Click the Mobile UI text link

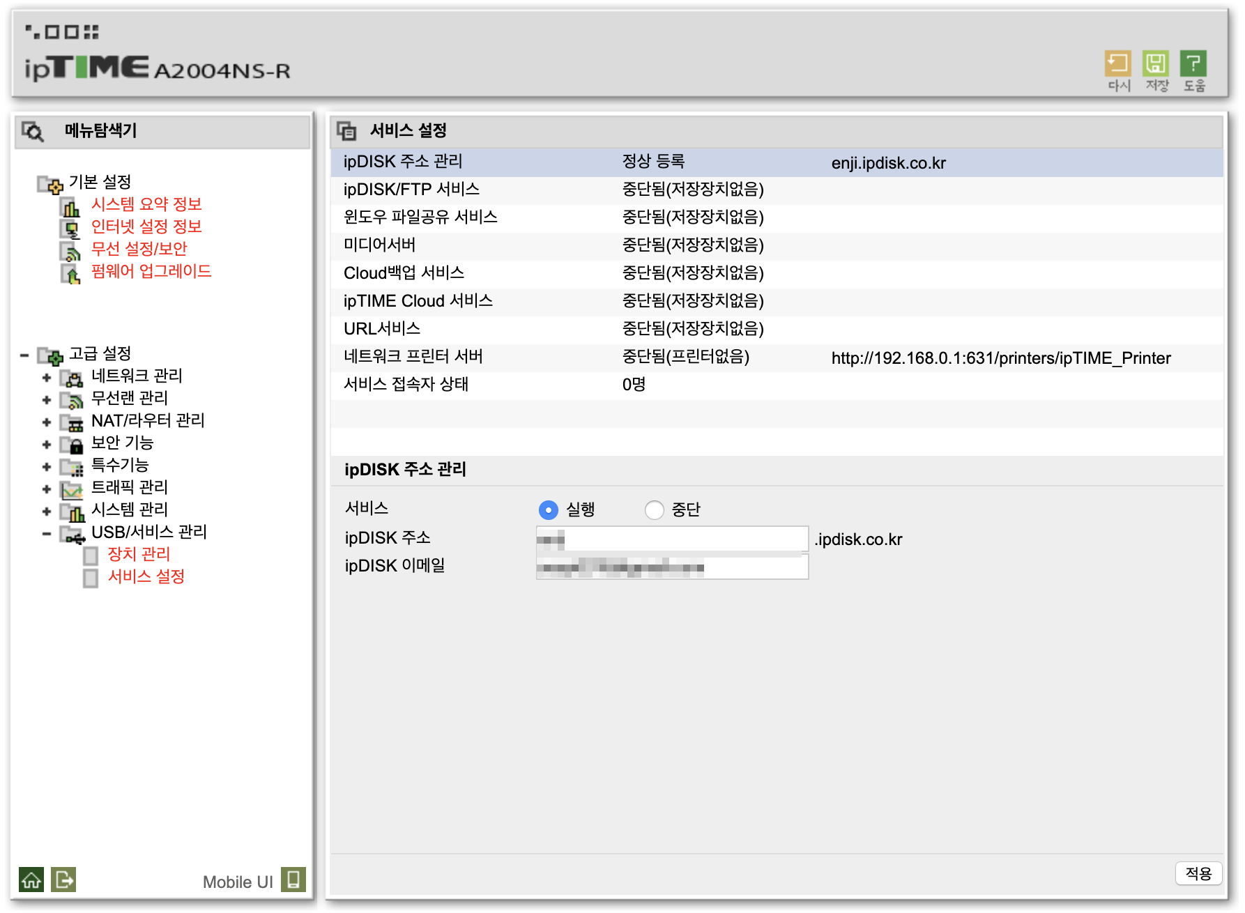(x=238, y=882)
